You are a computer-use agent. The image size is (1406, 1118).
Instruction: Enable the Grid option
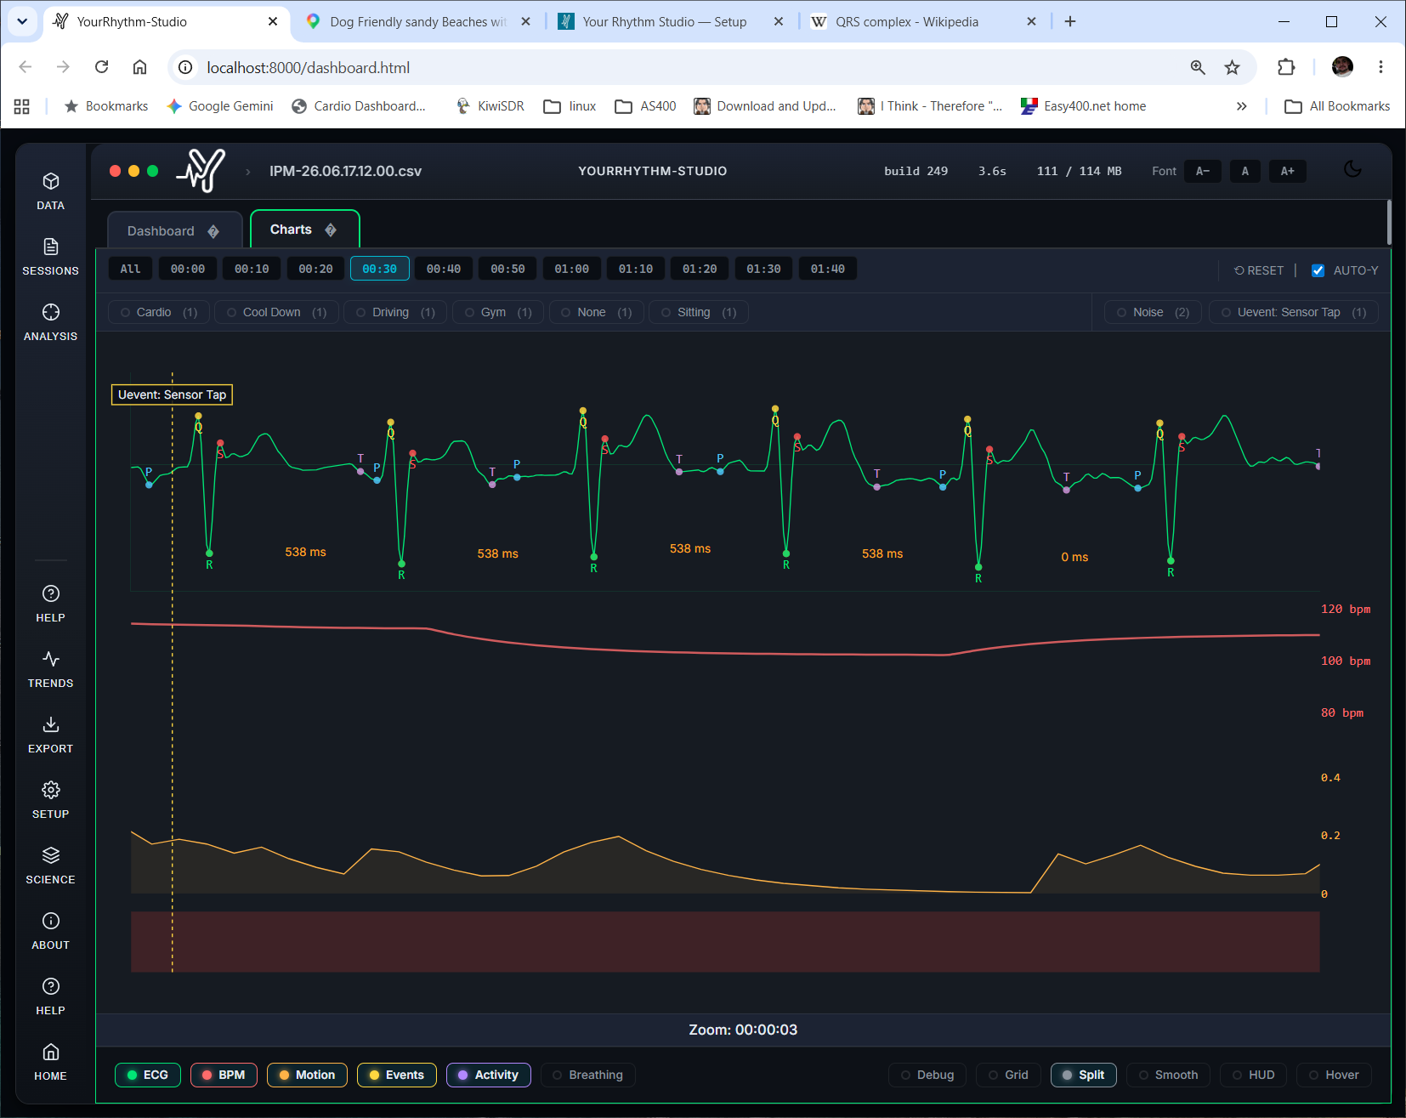click(x=1008, y=1075)
